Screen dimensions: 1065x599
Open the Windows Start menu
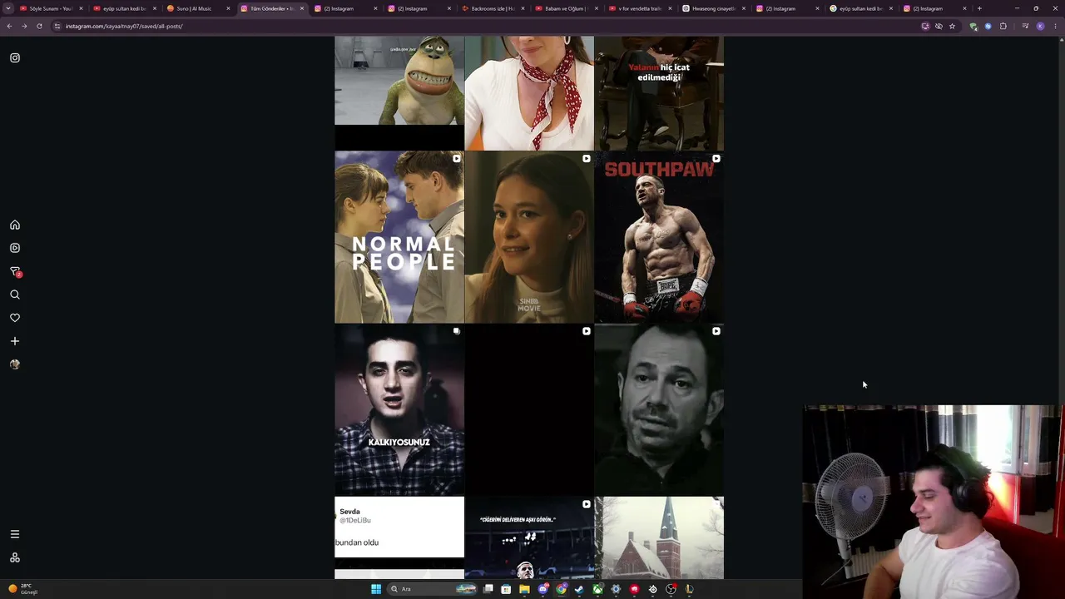coord(376,589)
